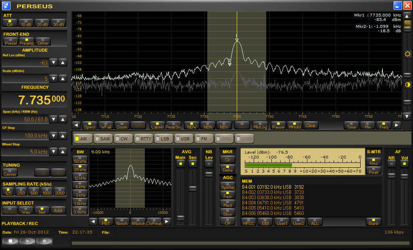Increase Span/RBW with up arrow

(x=63, y=119)
